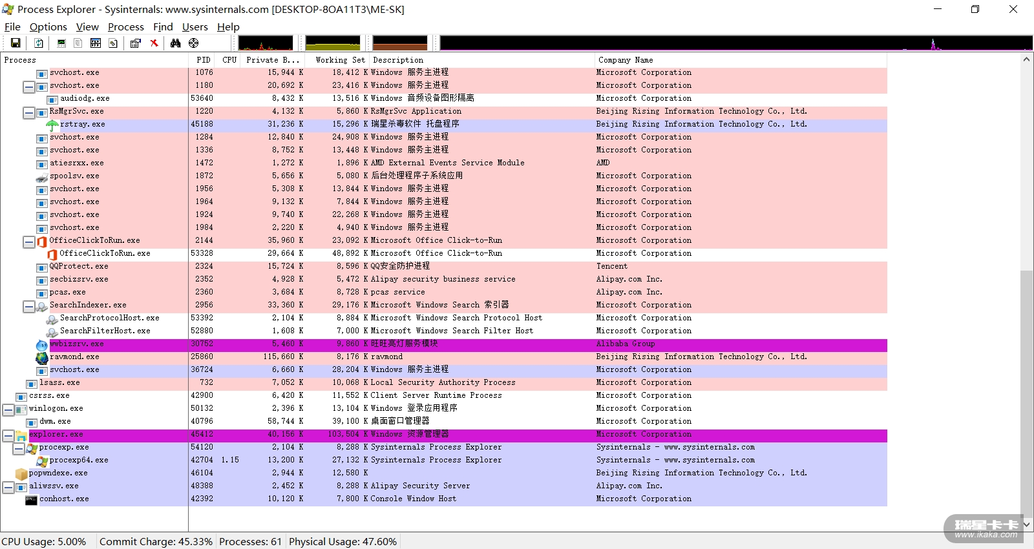Open the Help menu
This screenshot has width=1034, height=549.
click(x=228, y=26)
